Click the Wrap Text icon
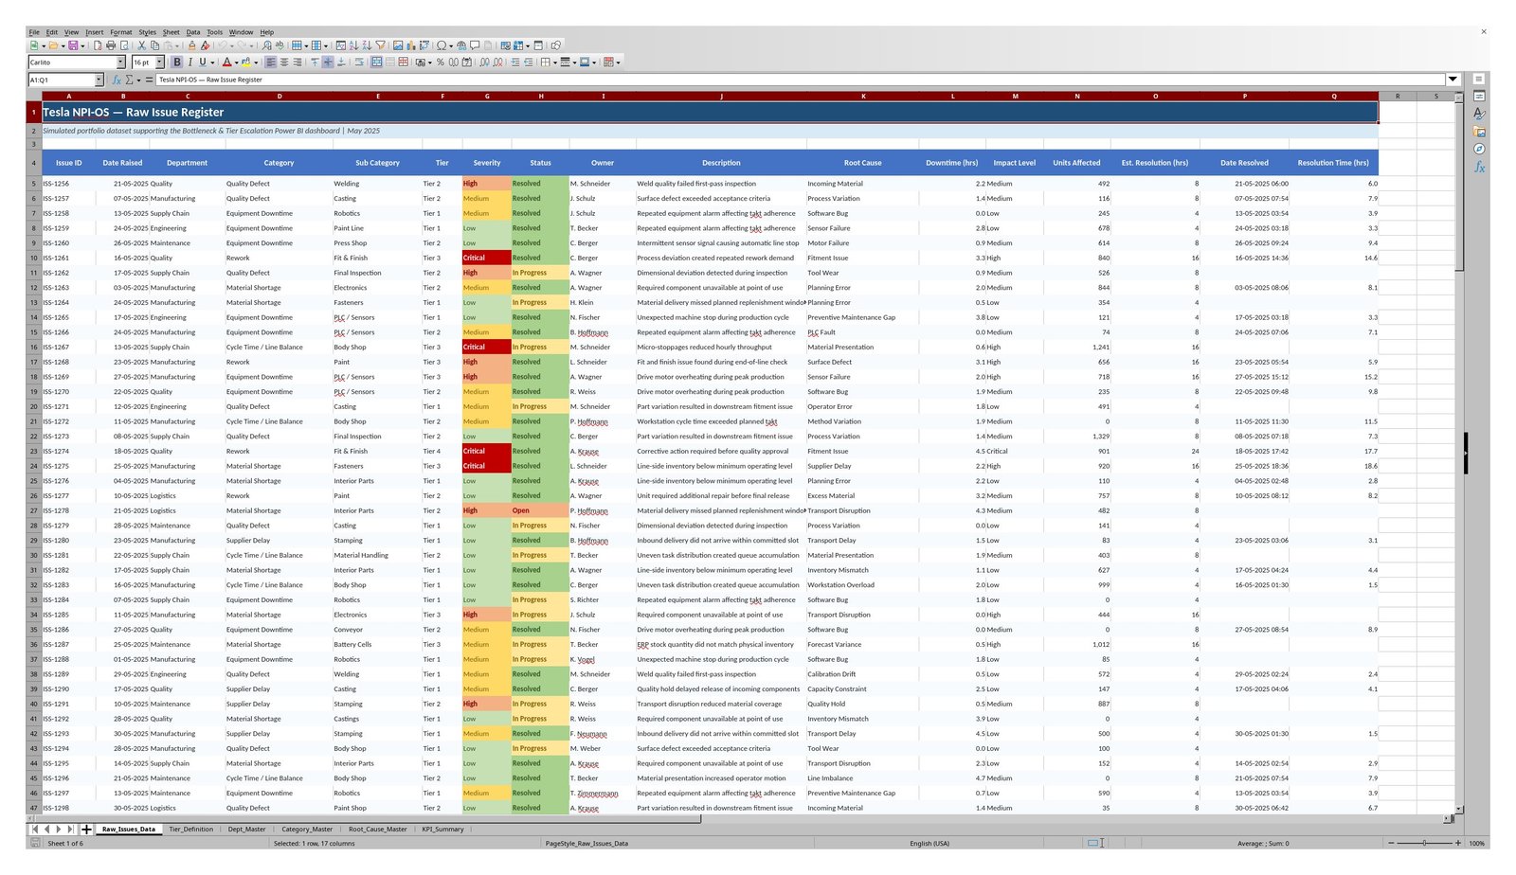The width and height of the screenshot is (1516, 875). click(x=359, y=62)
